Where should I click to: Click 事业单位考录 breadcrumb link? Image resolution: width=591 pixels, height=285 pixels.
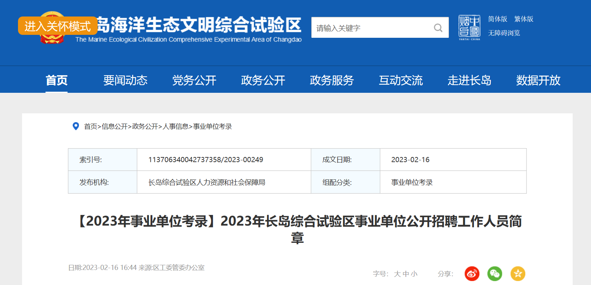(x=213, y=127)
